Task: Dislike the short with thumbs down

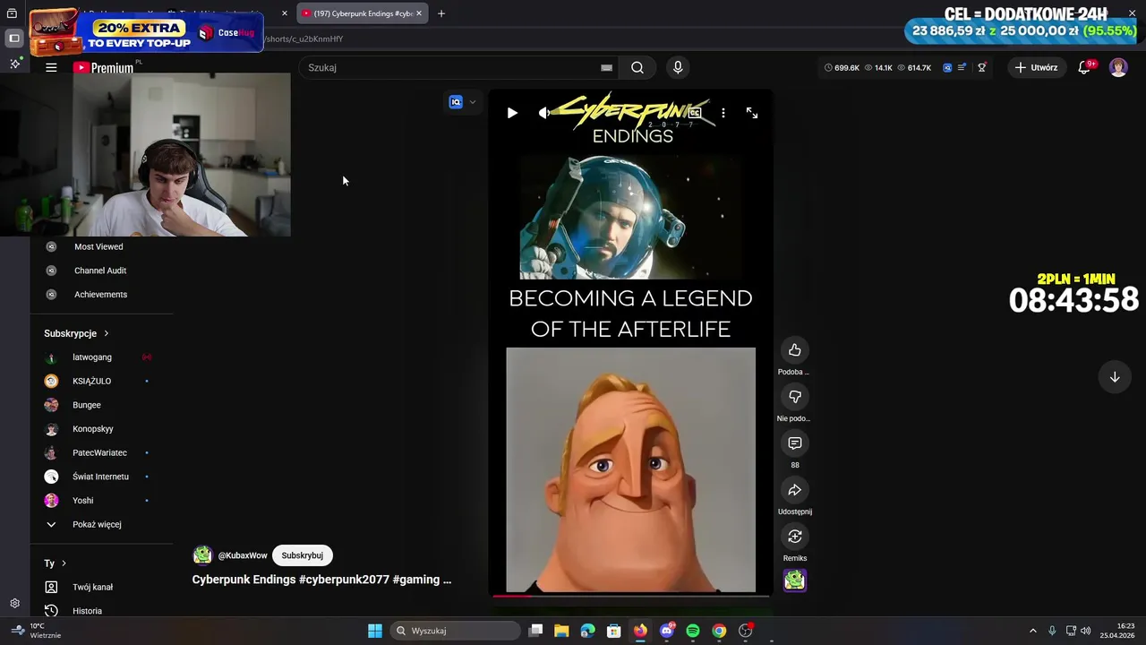Action: click(x=794, y=397)
